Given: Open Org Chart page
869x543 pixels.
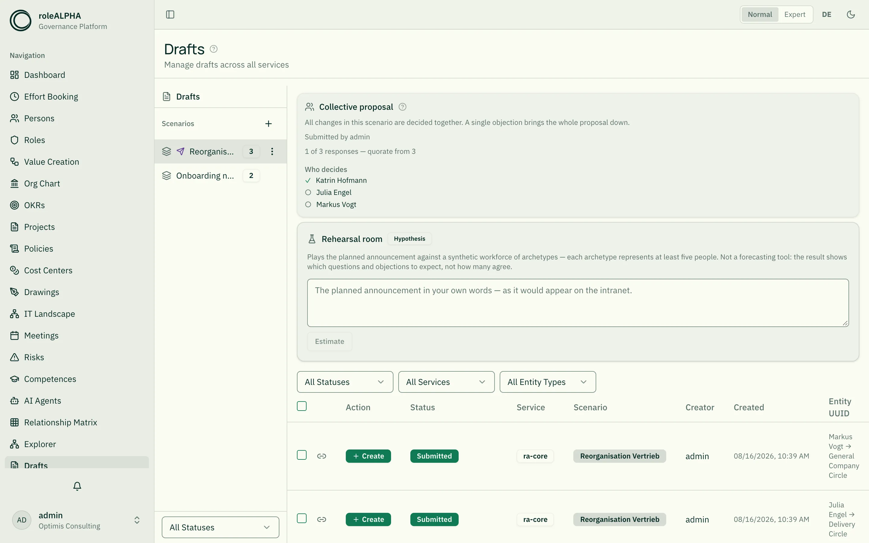Looking at the screenshot, I should click(77, 183).
